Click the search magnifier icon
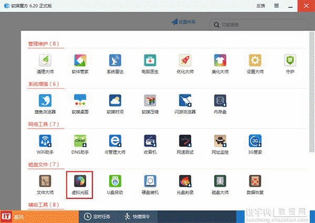The image size is (315, 223). click(x=216, y=25)
